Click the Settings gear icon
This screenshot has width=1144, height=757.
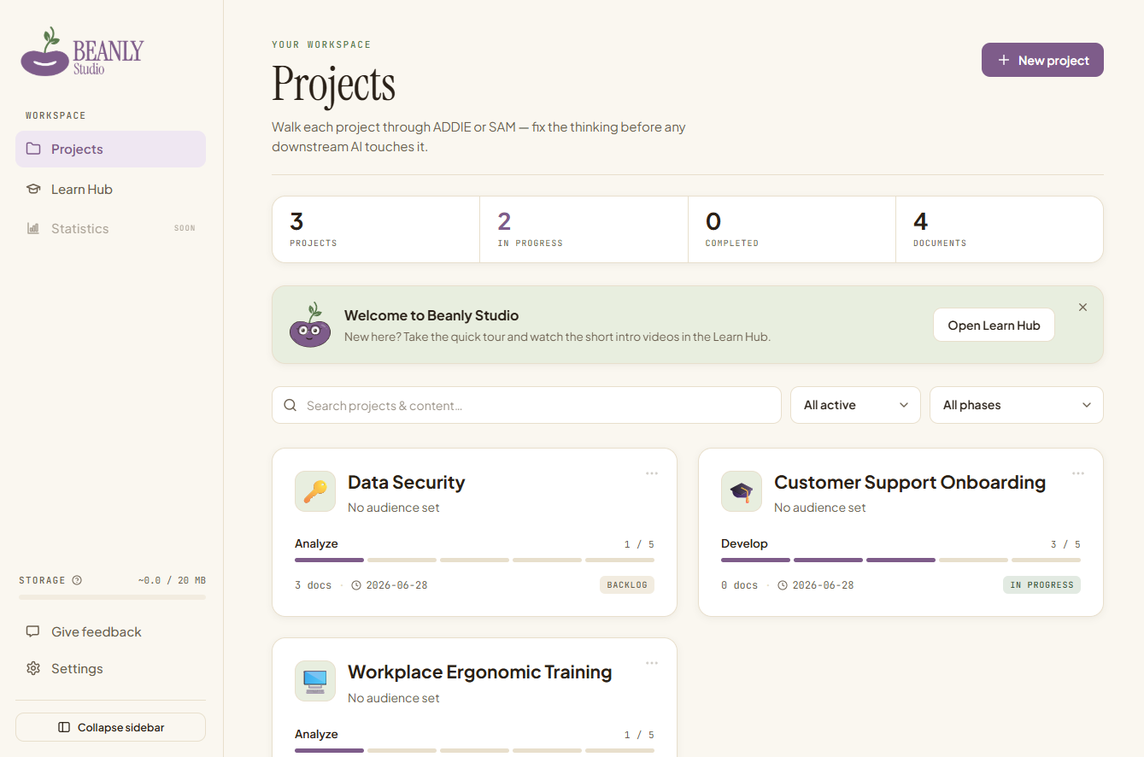[33, 668]
